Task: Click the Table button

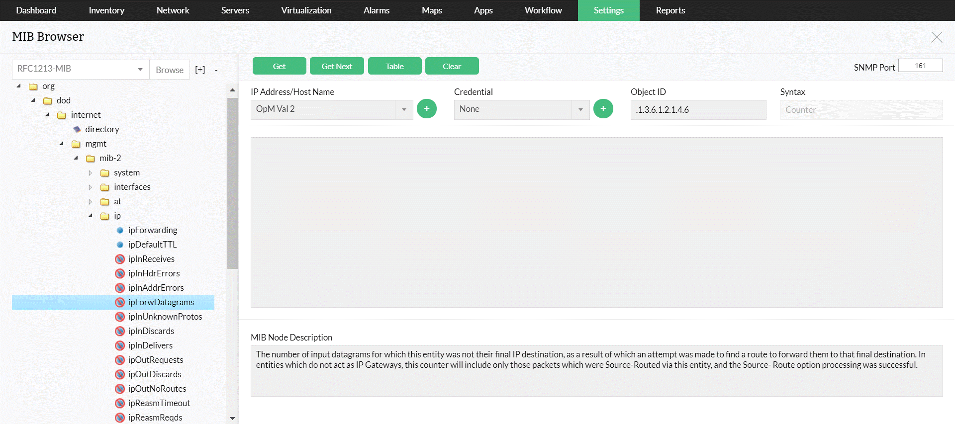Action: 395,66
